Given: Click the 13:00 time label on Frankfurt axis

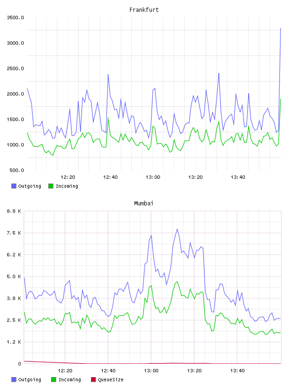Looking at the screenshot, I should coord(153,177).
